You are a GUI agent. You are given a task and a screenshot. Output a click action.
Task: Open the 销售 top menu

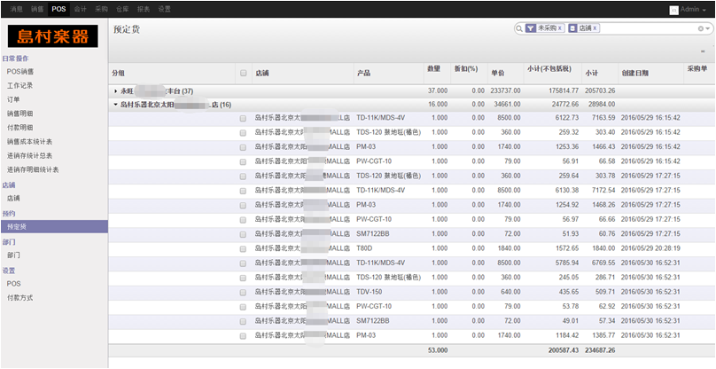point(37,9)
